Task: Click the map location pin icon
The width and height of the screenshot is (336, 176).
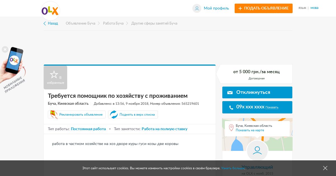Action: click(x=231, y=128)
